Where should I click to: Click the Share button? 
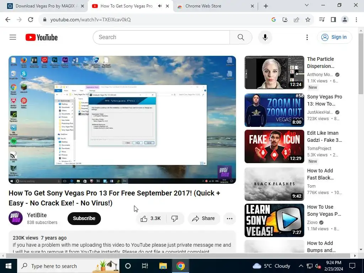204,219
